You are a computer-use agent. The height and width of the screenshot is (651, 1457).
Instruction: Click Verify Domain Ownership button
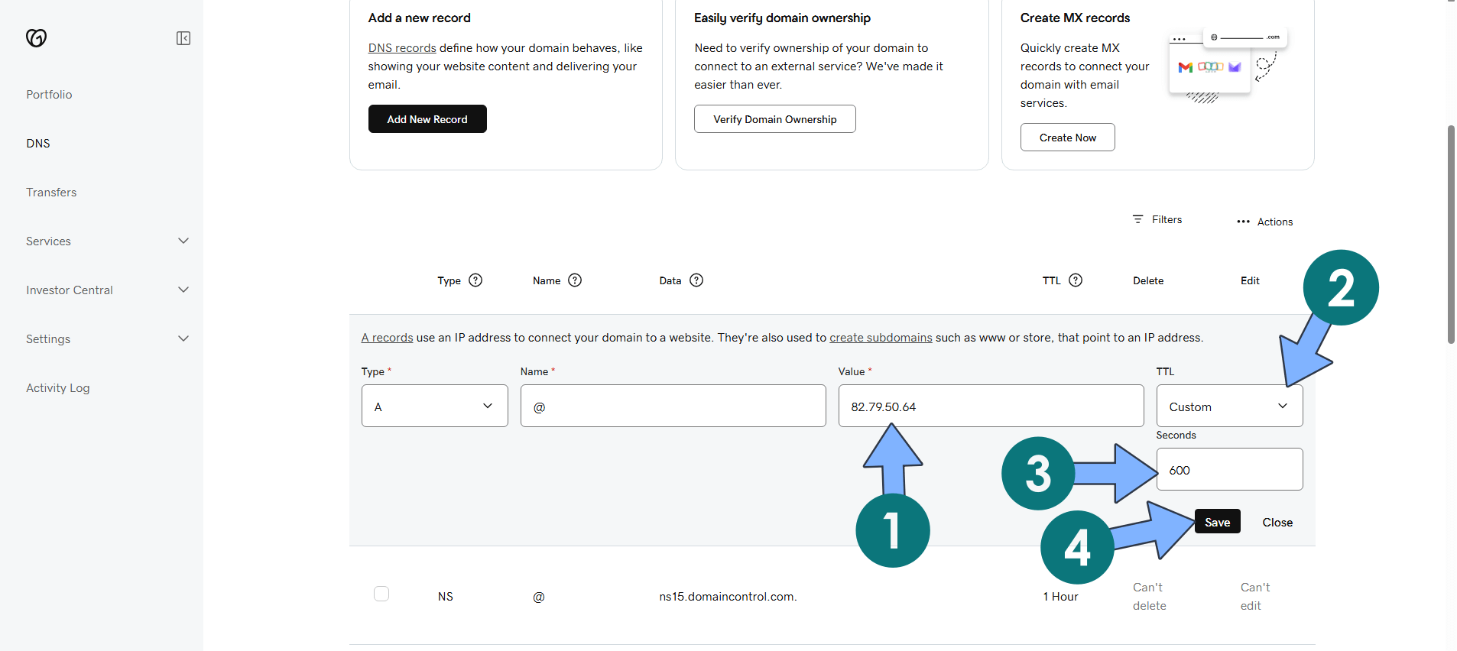coord(774,119)
